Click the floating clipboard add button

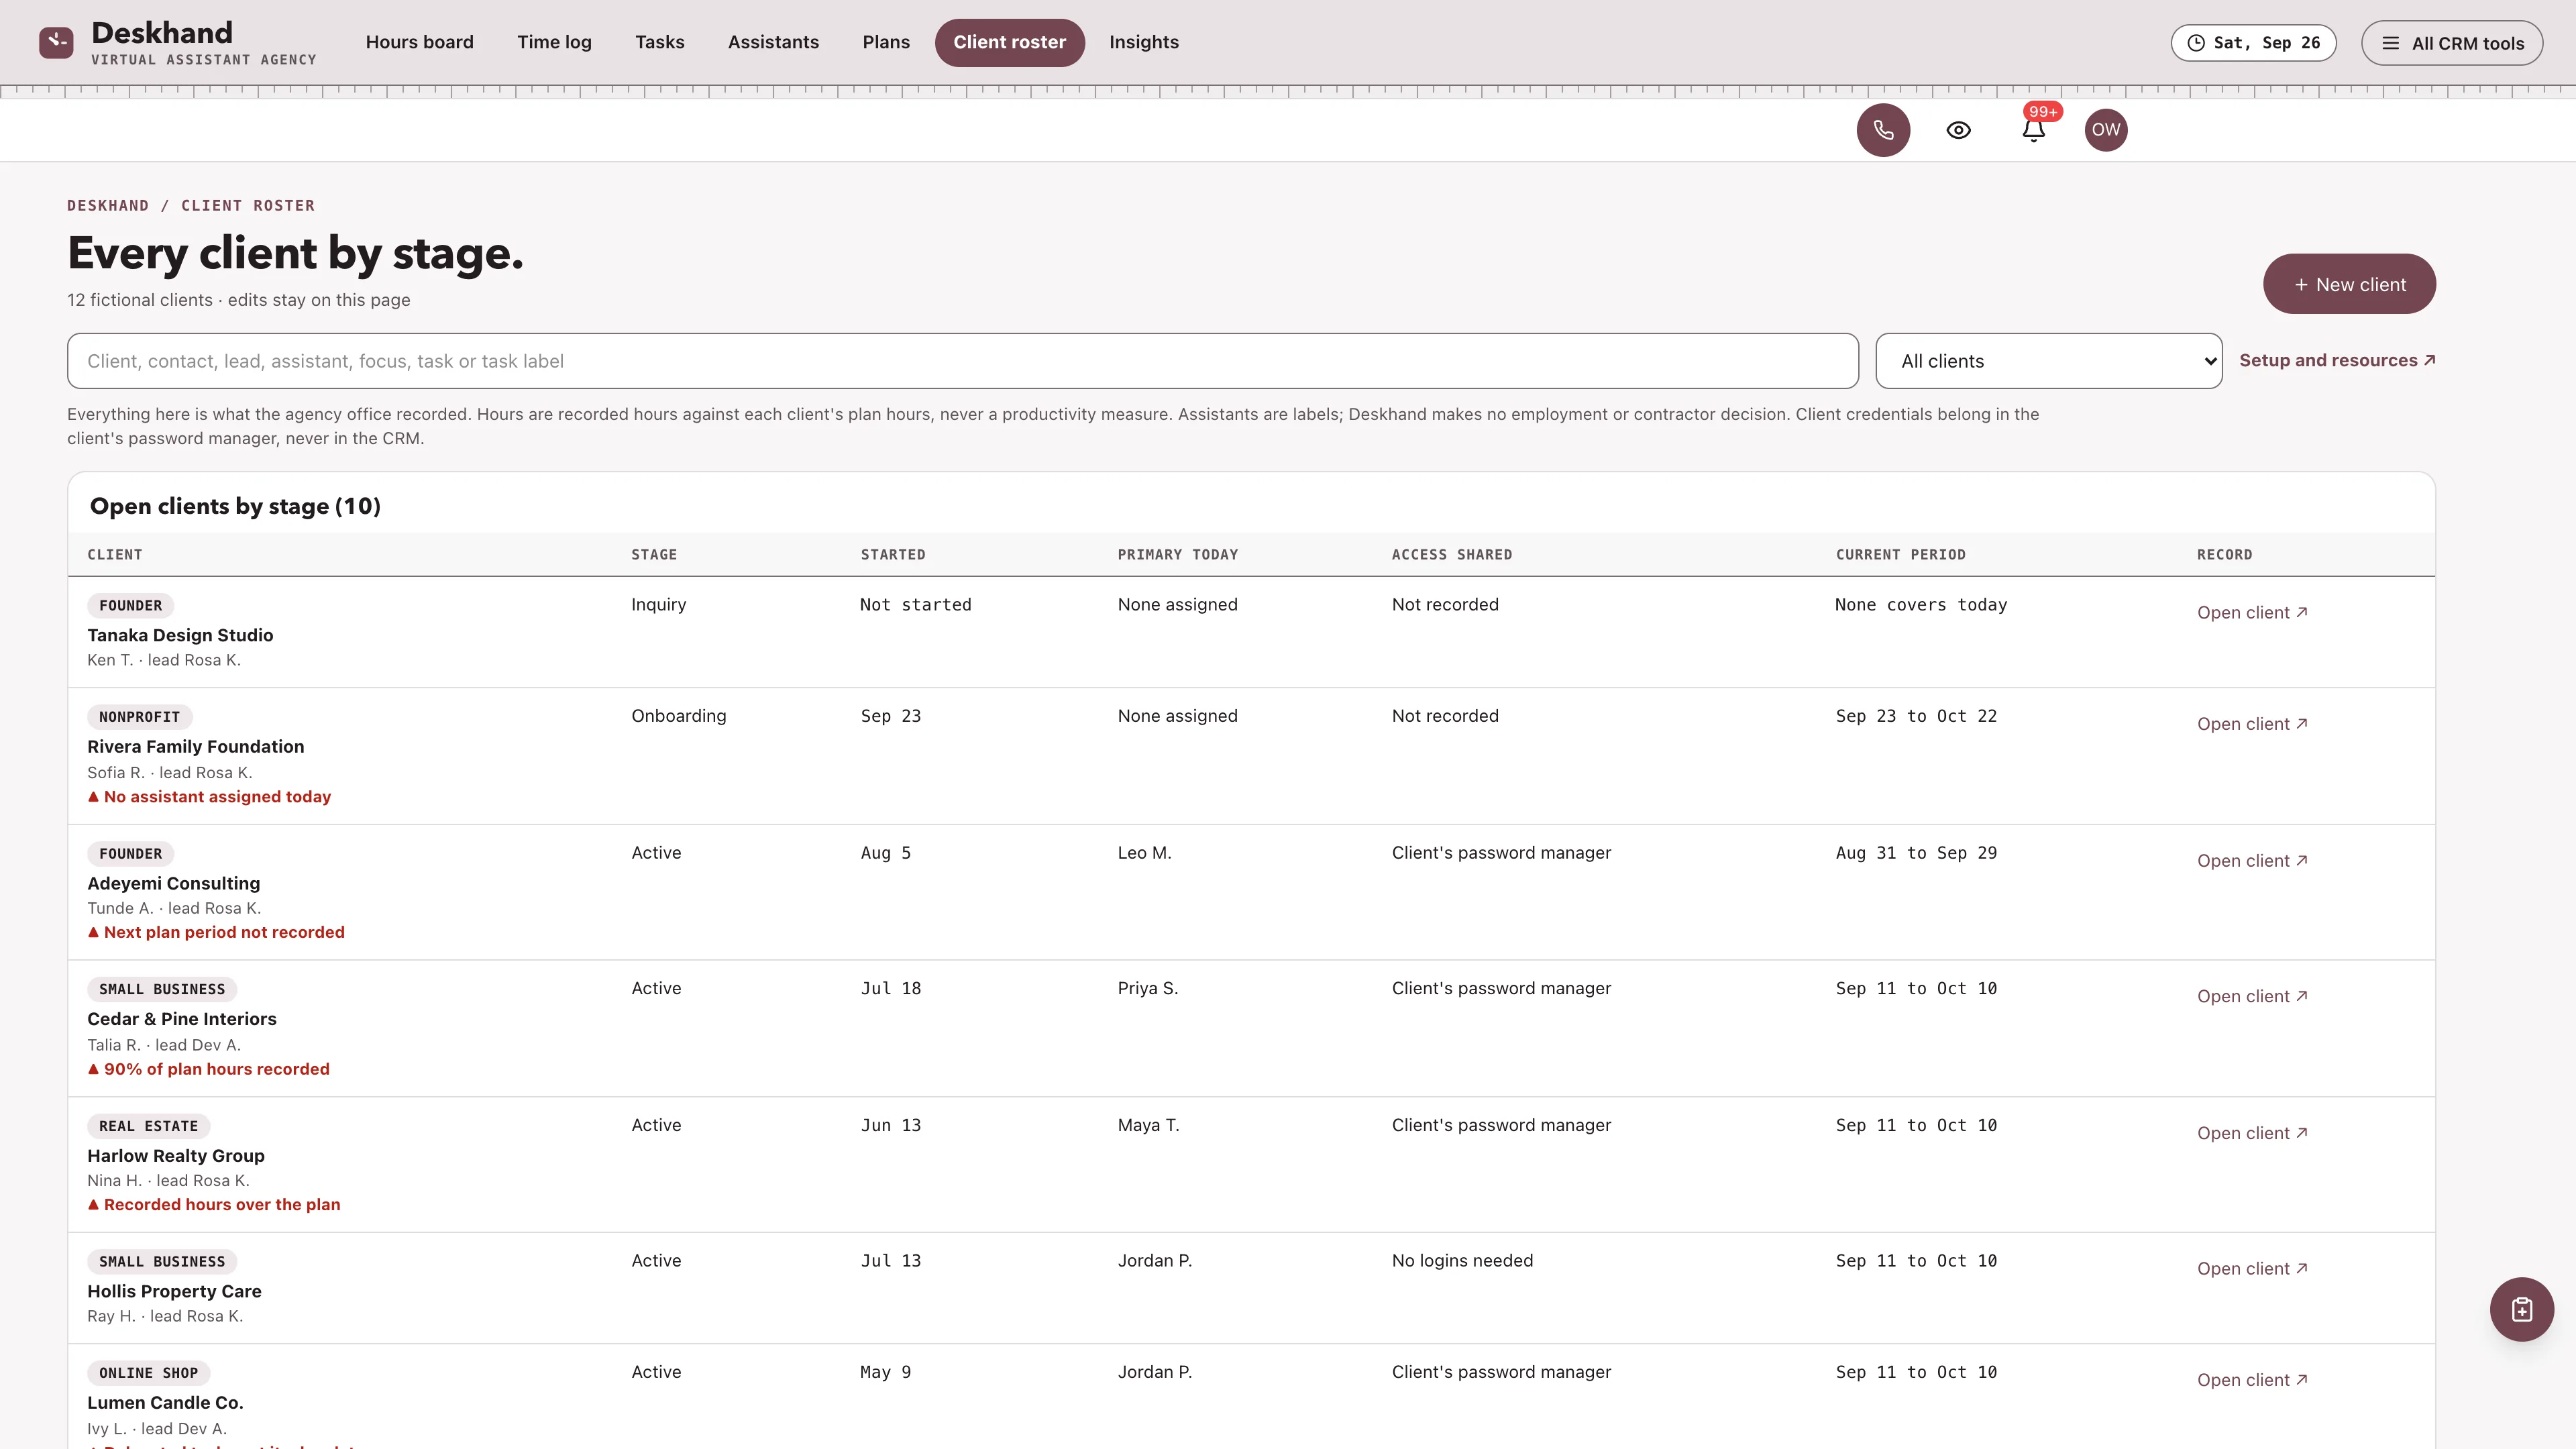pos(2521,1309)
